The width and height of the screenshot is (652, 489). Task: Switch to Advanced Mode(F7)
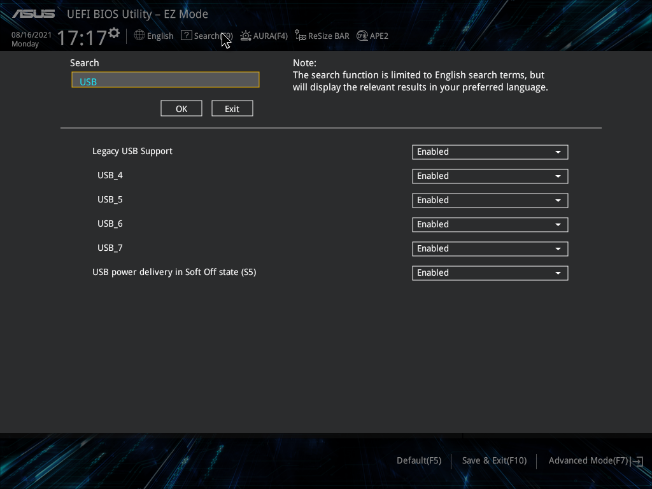click(588, 461)
